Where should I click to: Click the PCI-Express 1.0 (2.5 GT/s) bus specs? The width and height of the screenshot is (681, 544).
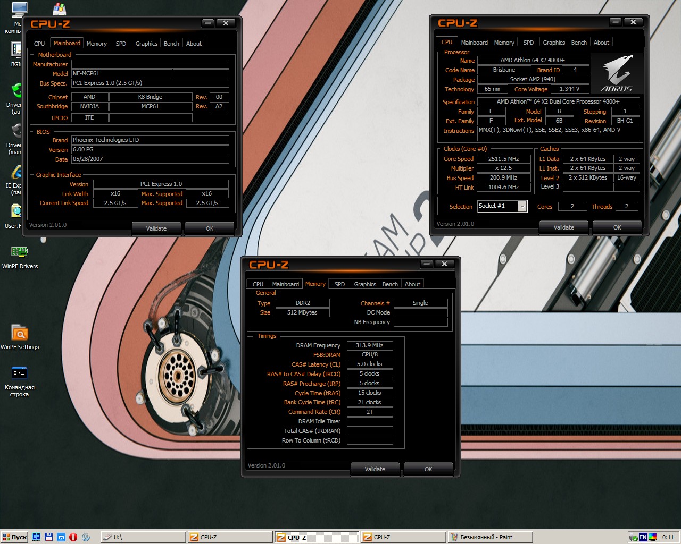[150, 83]
